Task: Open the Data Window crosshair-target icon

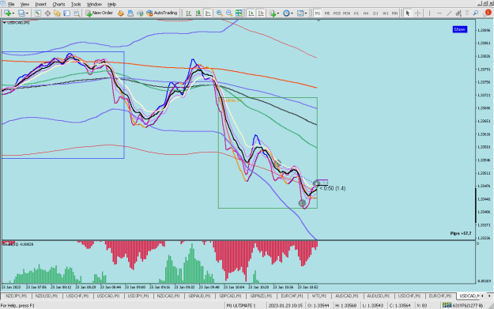Action: tap(47, 13)
